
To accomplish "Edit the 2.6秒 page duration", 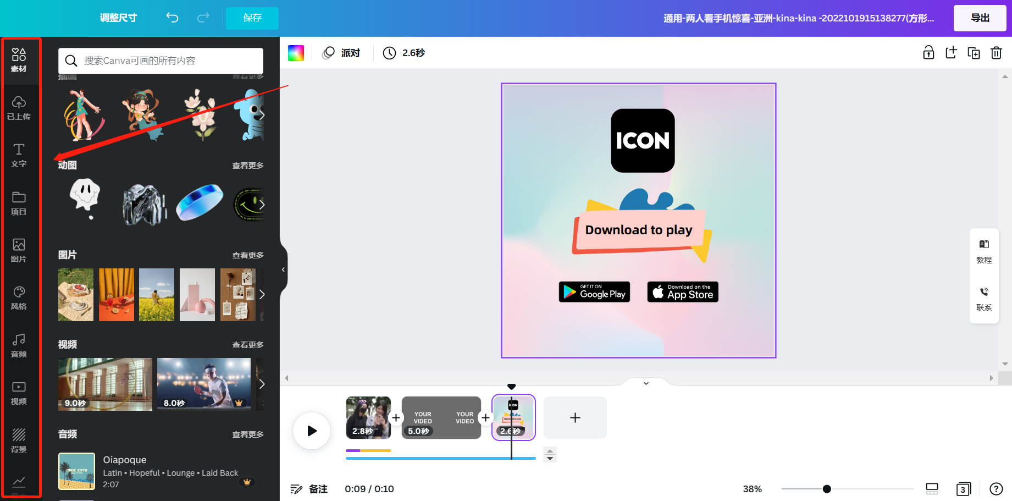I will (404, 53).
